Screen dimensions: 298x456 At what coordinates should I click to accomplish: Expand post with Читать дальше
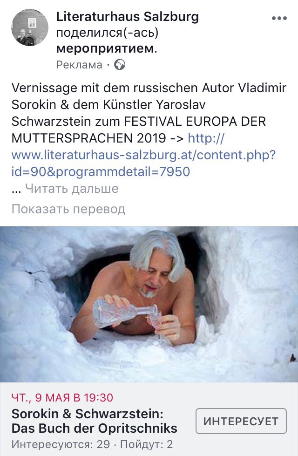coord(72,189)
